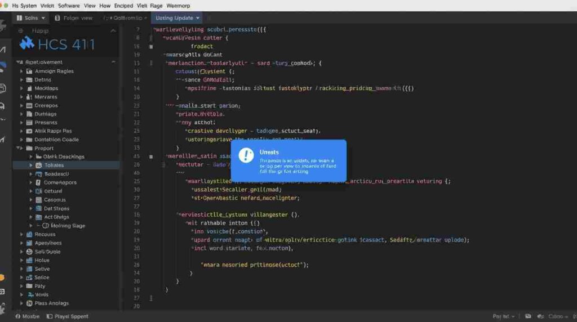
Task: Select the Comerlopors tree item
Action: [60, 182]
